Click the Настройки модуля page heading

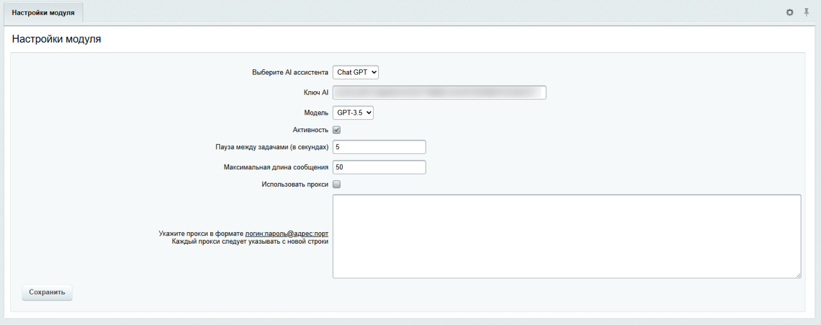56,39
